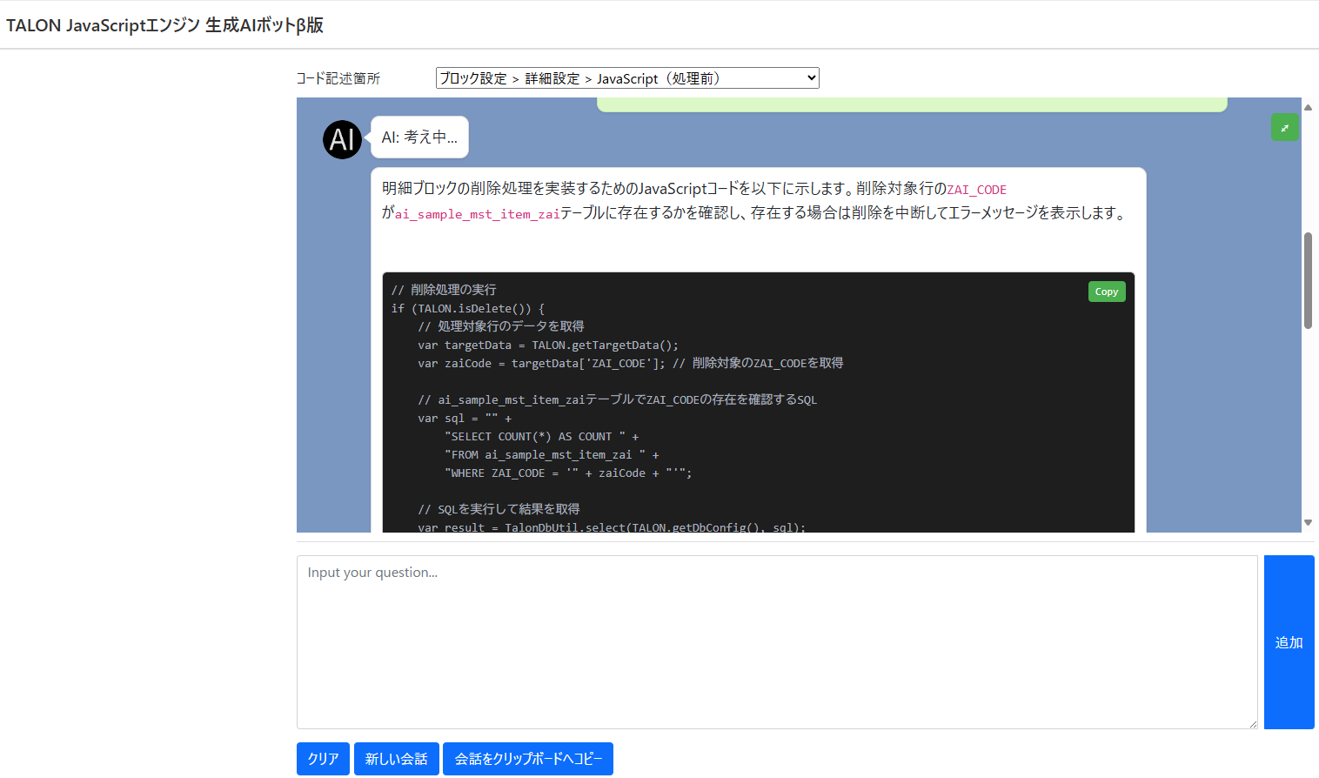Click the AI: 考え中... message bubble
Image resolution: width=1319 pixels, height=778 pixels.
click(419, 137)
